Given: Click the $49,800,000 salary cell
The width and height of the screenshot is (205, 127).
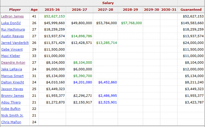Looking at the screenshot, I should click(x=81, y=23).
